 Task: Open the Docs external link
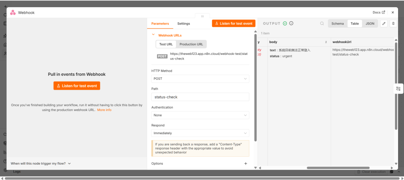(x=379, y=12)
